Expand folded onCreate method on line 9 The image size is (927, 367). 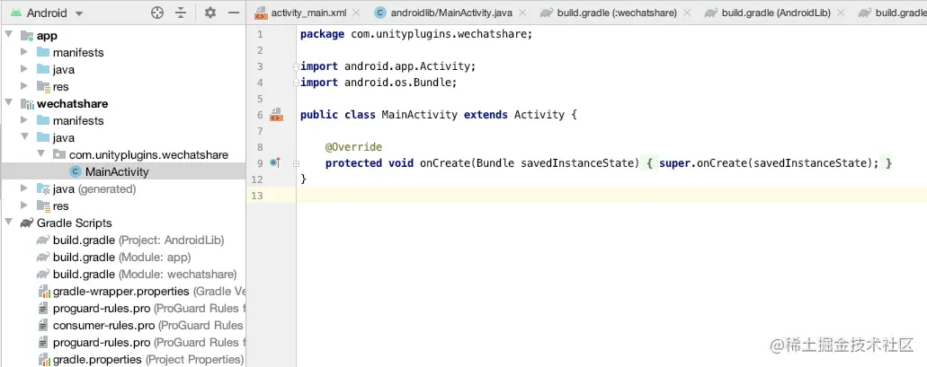point(296,162)
